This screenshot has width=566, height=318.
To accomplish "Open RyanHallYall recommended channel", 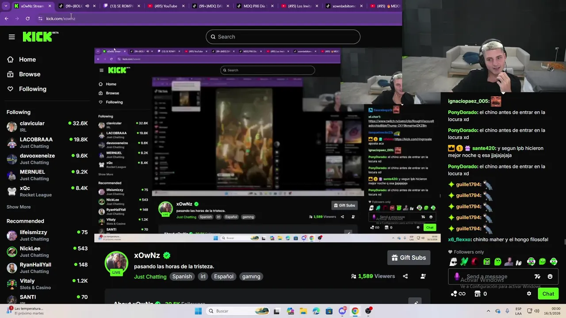I will point(47,268).
